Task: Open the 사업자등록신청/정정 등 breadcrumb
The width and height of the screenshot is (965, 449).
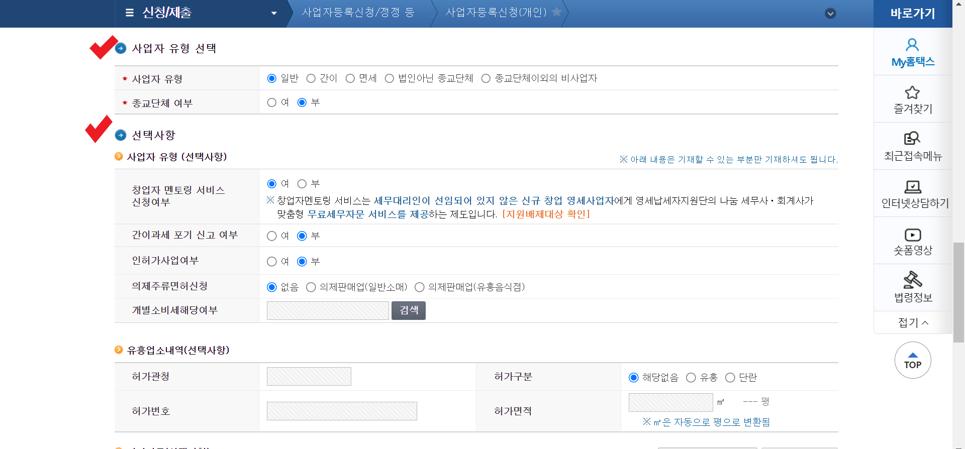Action: (x=358, y=12)
